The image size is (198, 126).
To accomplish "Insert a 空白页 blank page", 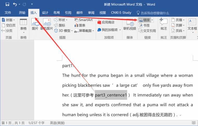I will coord(9,25).
